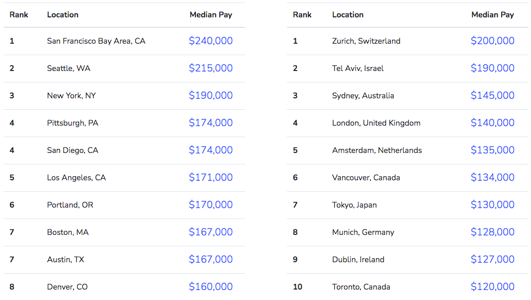The height and width of the screenshot is (300, 531).
Task: Click the $240,000 median pay link
Action: click(x=210, y=41)
